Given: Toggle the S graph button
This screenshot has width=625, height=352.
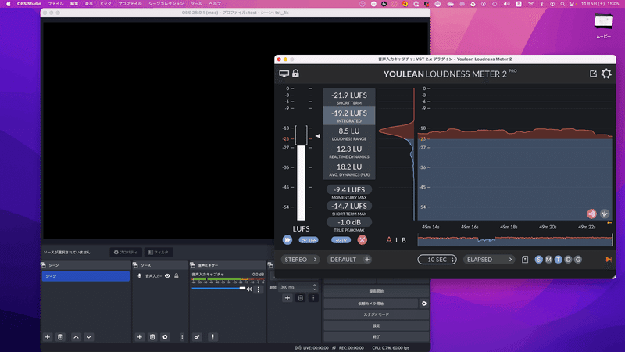Looking at the screenshot, I should point(538,260).
